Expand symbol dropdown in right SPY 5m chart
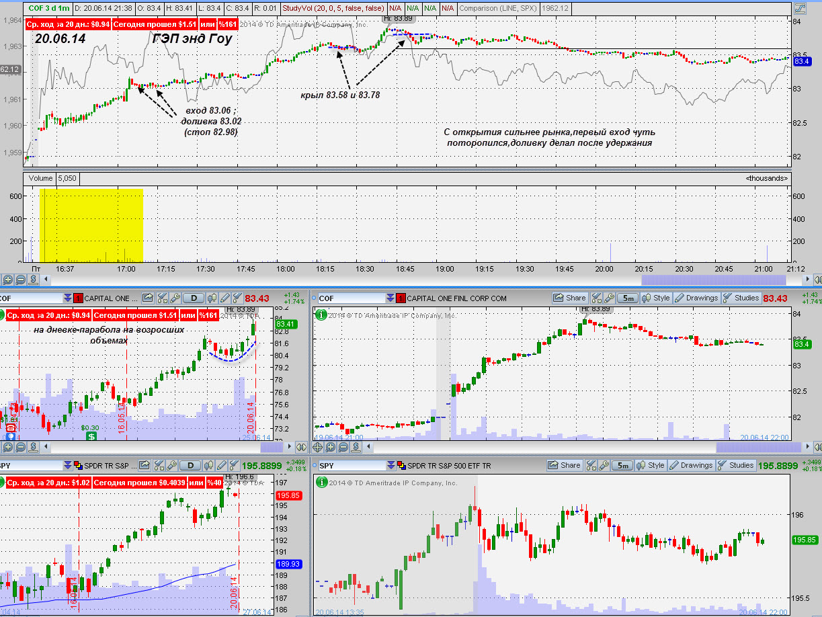The height and width of the screenshot is (617, 822). click(x=391, y=465)
